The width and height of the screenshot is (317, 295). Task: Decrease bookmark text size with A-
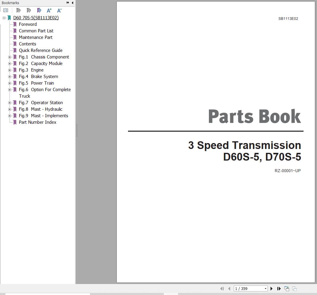[x=60, y=10]
